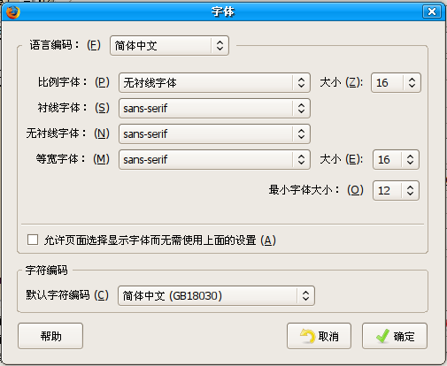Viewport: 447px width, 366px height.
Task: Open 默认字符编码 dropdown showing GB18030
Action: click(x=216, y=295)
